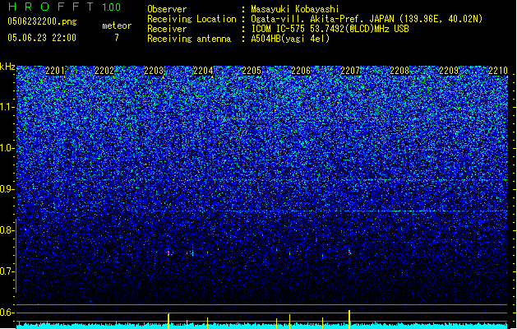Click the HROFFT 1.0.0 title text
The width and height of the screenshot is (517, 329).
(x=64, y=7)
